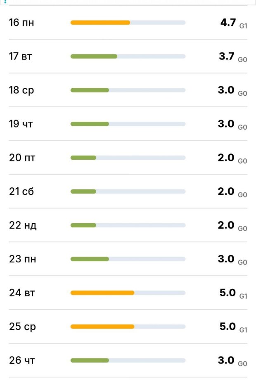Click the 3.7 index value
This screenshot has height=380, width=256.
pyautogui.click(x=227, y=56)
